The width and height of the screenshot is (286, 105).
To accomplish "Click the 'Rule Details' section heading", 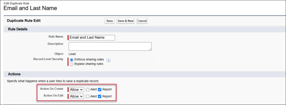I will (18, 29).
